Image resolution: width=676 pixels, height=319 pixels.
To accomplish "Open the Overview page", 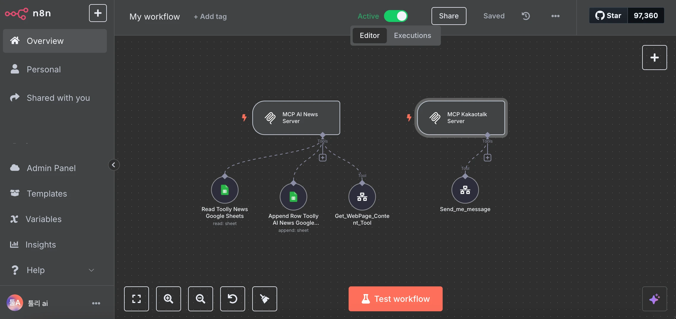I will pyautogui.click(x=55, y=41).
